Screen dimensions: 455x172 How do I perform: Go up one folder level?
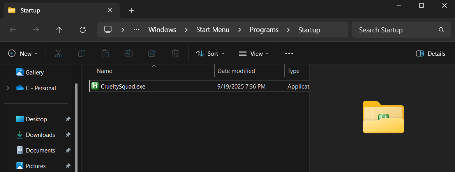[59, 30]
